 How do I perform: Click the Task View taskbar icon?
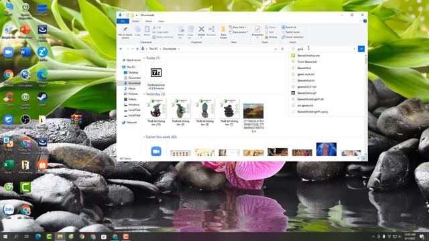click(27, 236)
